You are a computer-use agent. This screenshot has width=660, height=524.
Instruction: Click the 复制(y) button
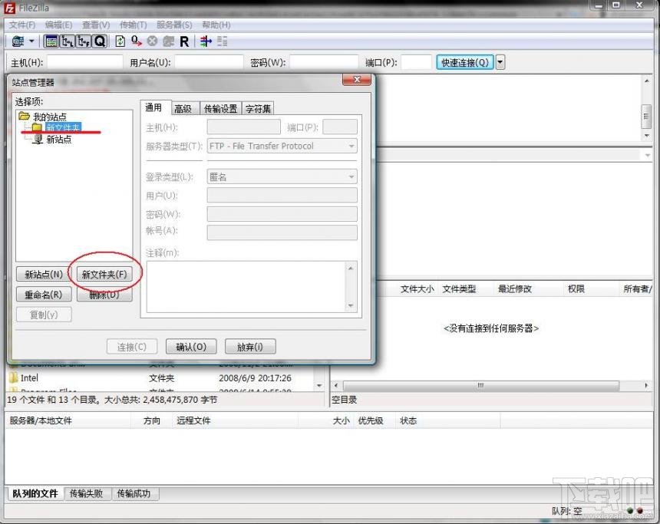click(44, 315)
